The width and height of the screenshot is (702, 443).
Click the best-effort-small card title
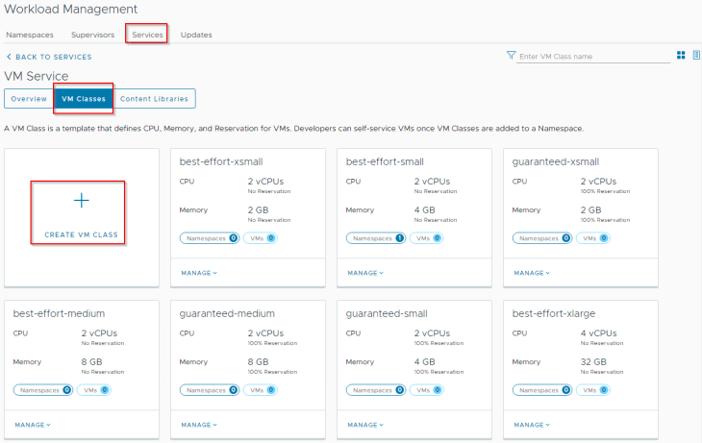point(385,161)
